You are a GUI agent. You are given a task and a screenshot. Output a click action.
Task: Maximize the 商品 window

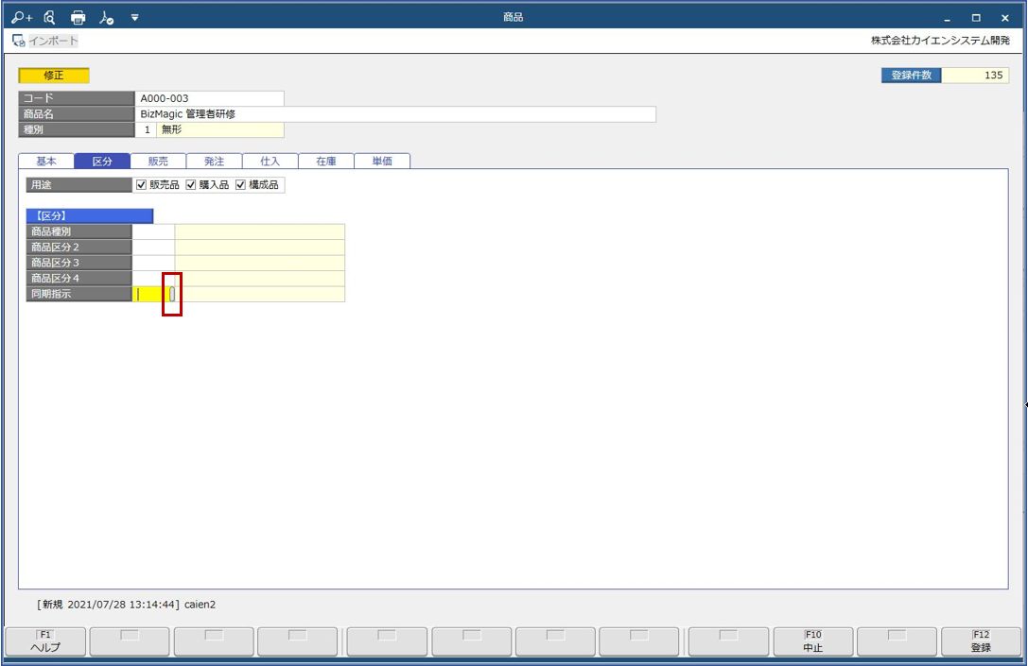pyautogui.click(x=976, y=18)
